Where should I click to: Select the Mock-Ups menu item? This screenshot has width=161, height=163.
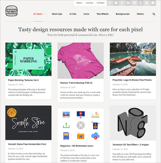click(57, 14)
